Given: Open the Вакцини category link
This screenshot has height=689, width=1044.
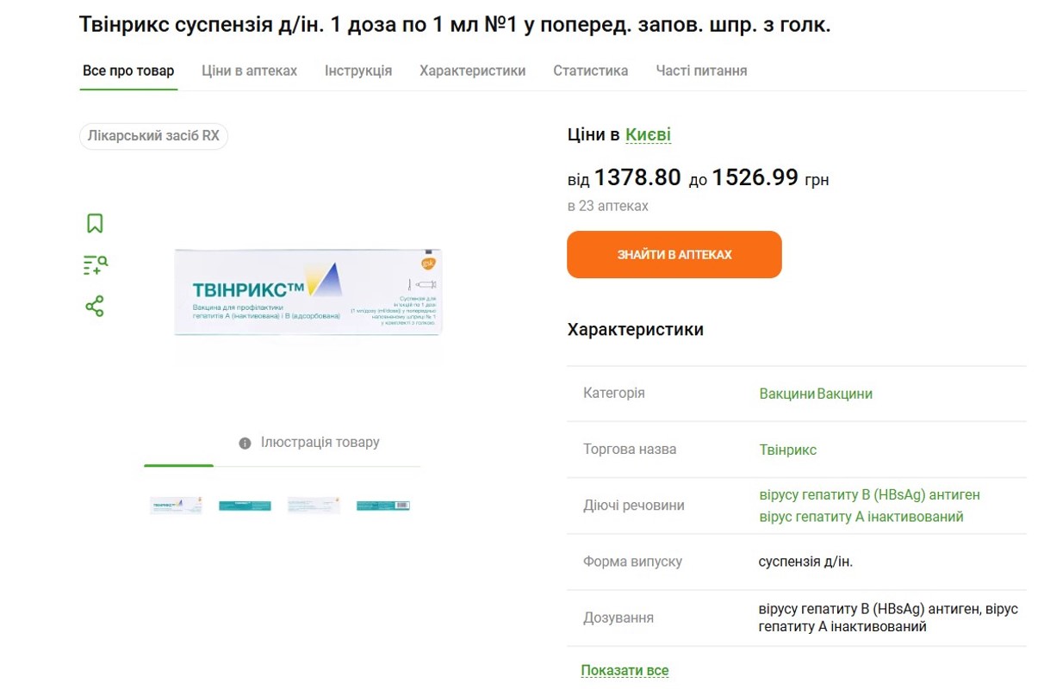Looking at the screenshot, I should (786, 394).
